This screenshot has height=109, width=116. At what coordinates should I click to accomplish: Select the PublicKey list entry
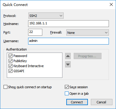(20, 61)
